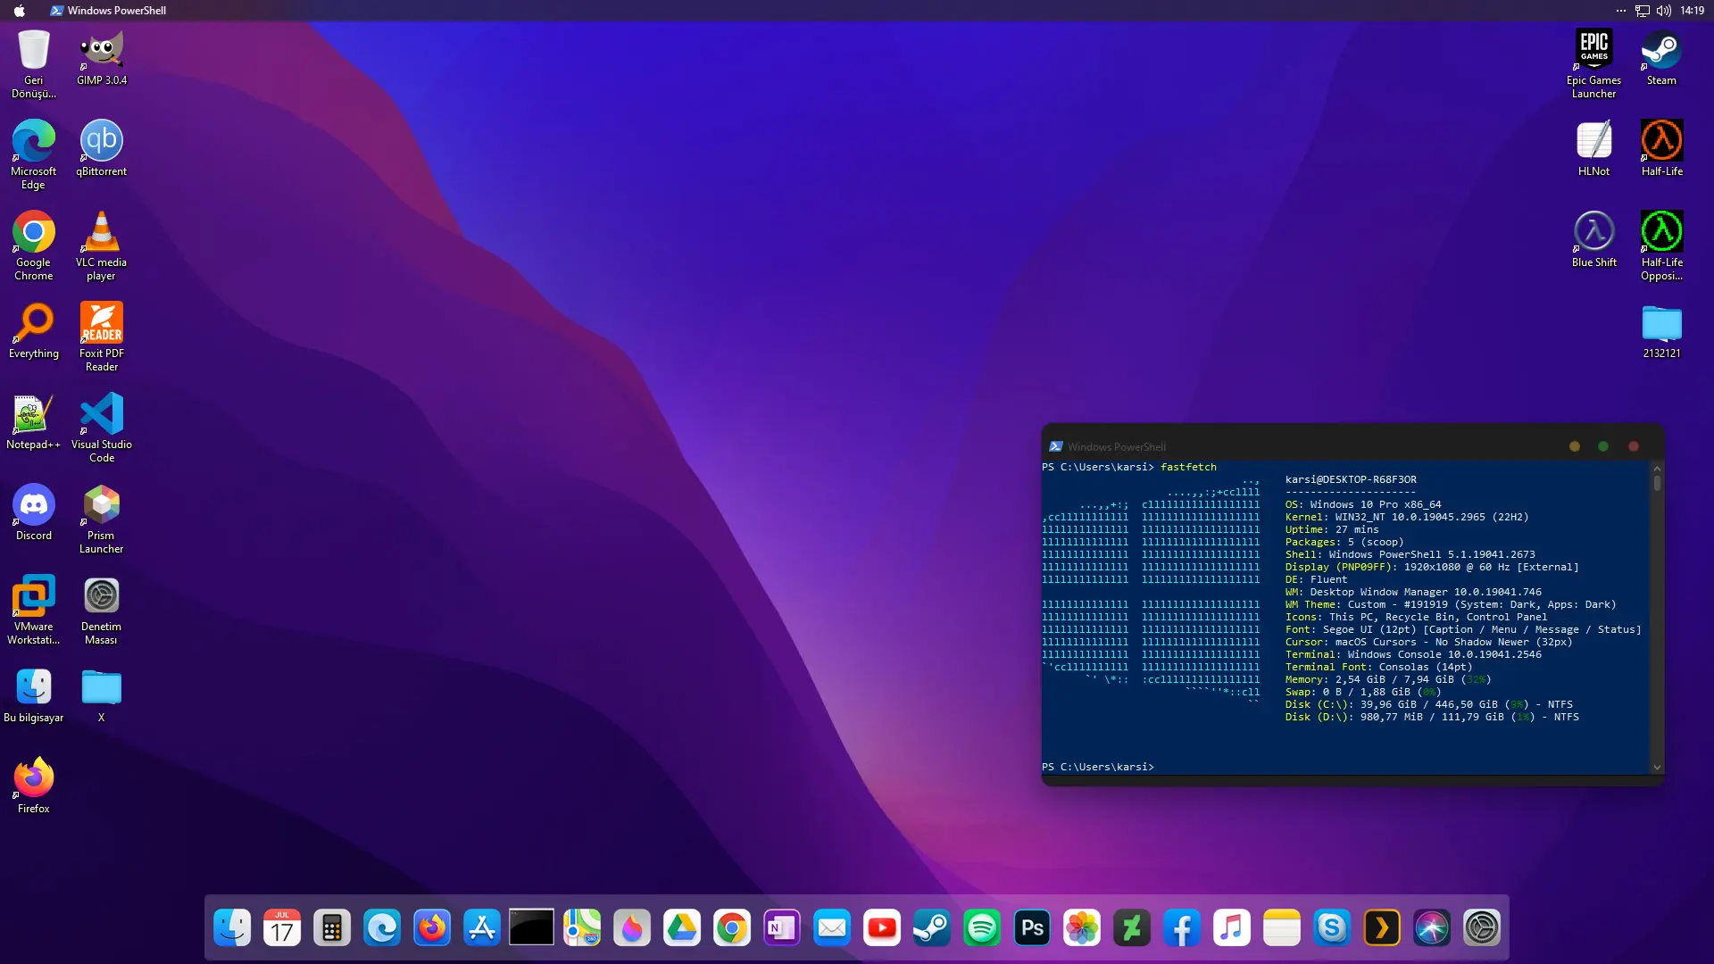This screenshot has height=964, width=1714.
Task: Select the qBittorrent desktop shortcut
Action: point(102,148)
